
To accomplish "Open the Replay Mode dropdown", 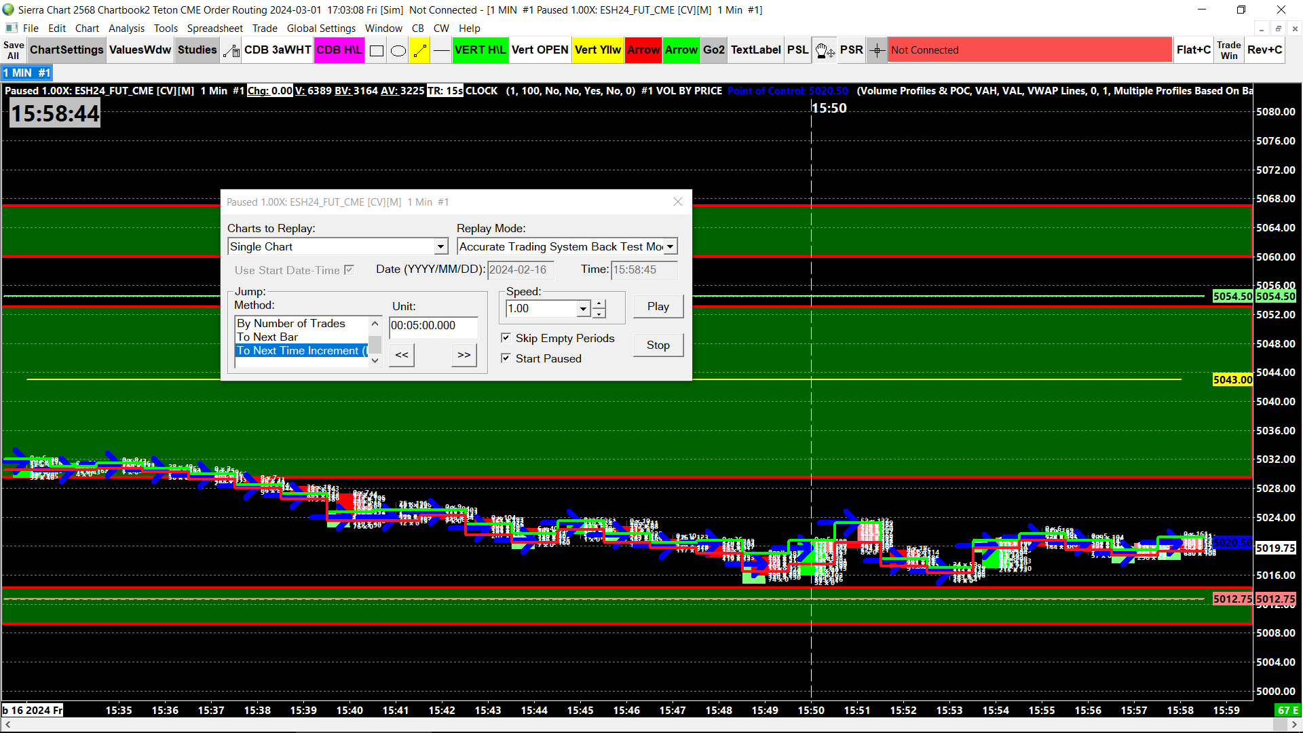I will click(x=670, y=247).
